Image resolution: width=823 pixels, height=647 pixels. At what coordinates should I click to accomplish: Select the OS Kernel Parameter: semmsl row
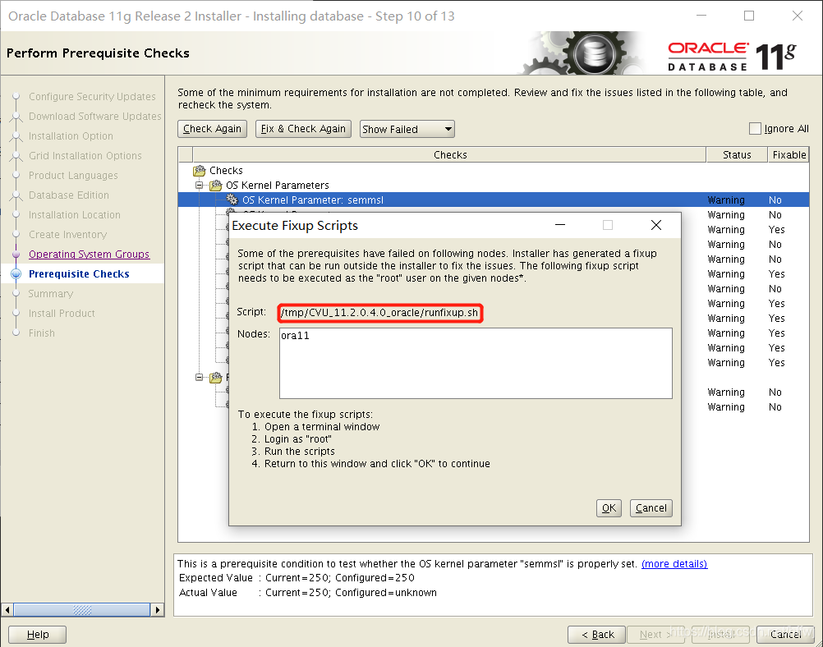tap(494, 200)
